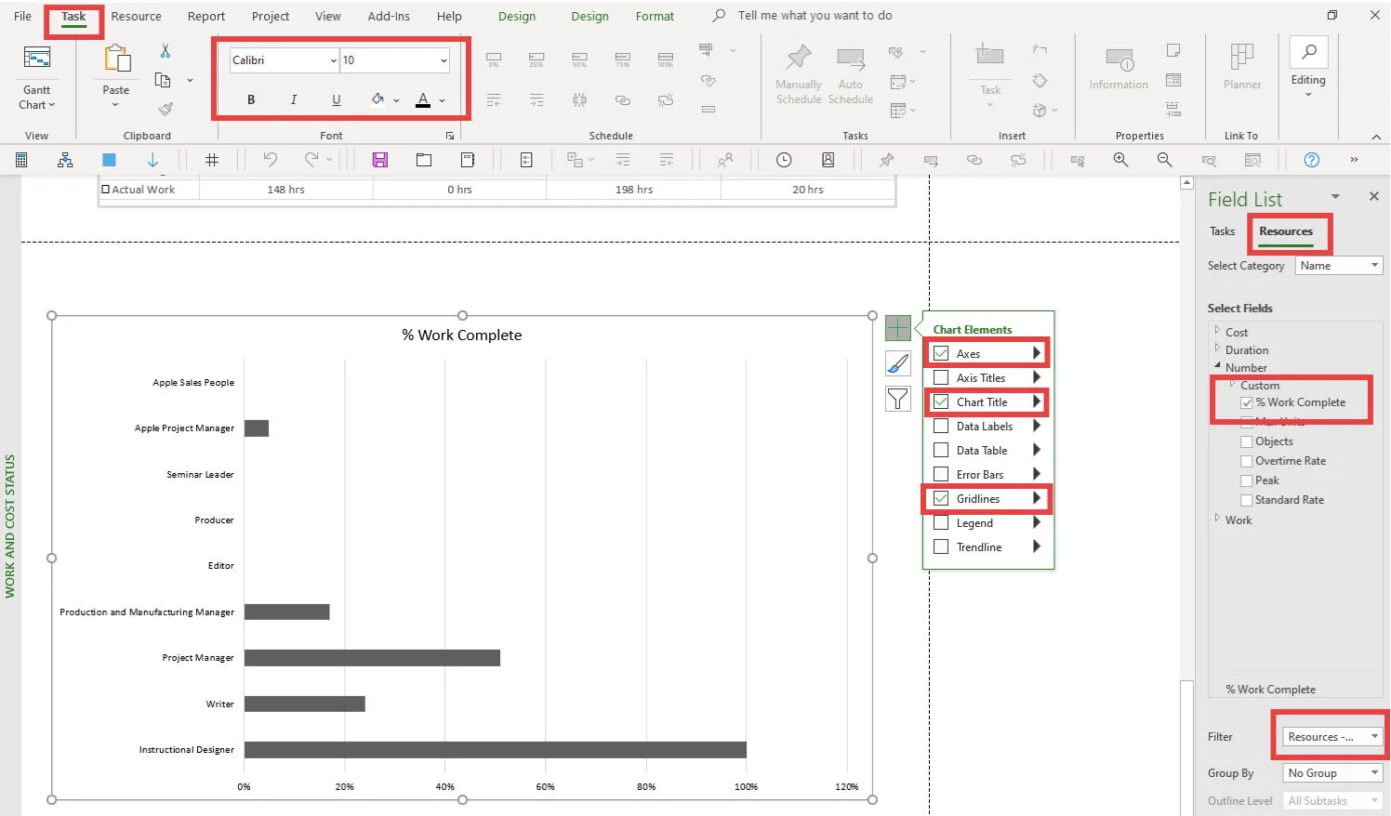Screen dimensions: 1391x816
Task: Switch to the Report ribbon tab
Action: (x=206, y=16)
